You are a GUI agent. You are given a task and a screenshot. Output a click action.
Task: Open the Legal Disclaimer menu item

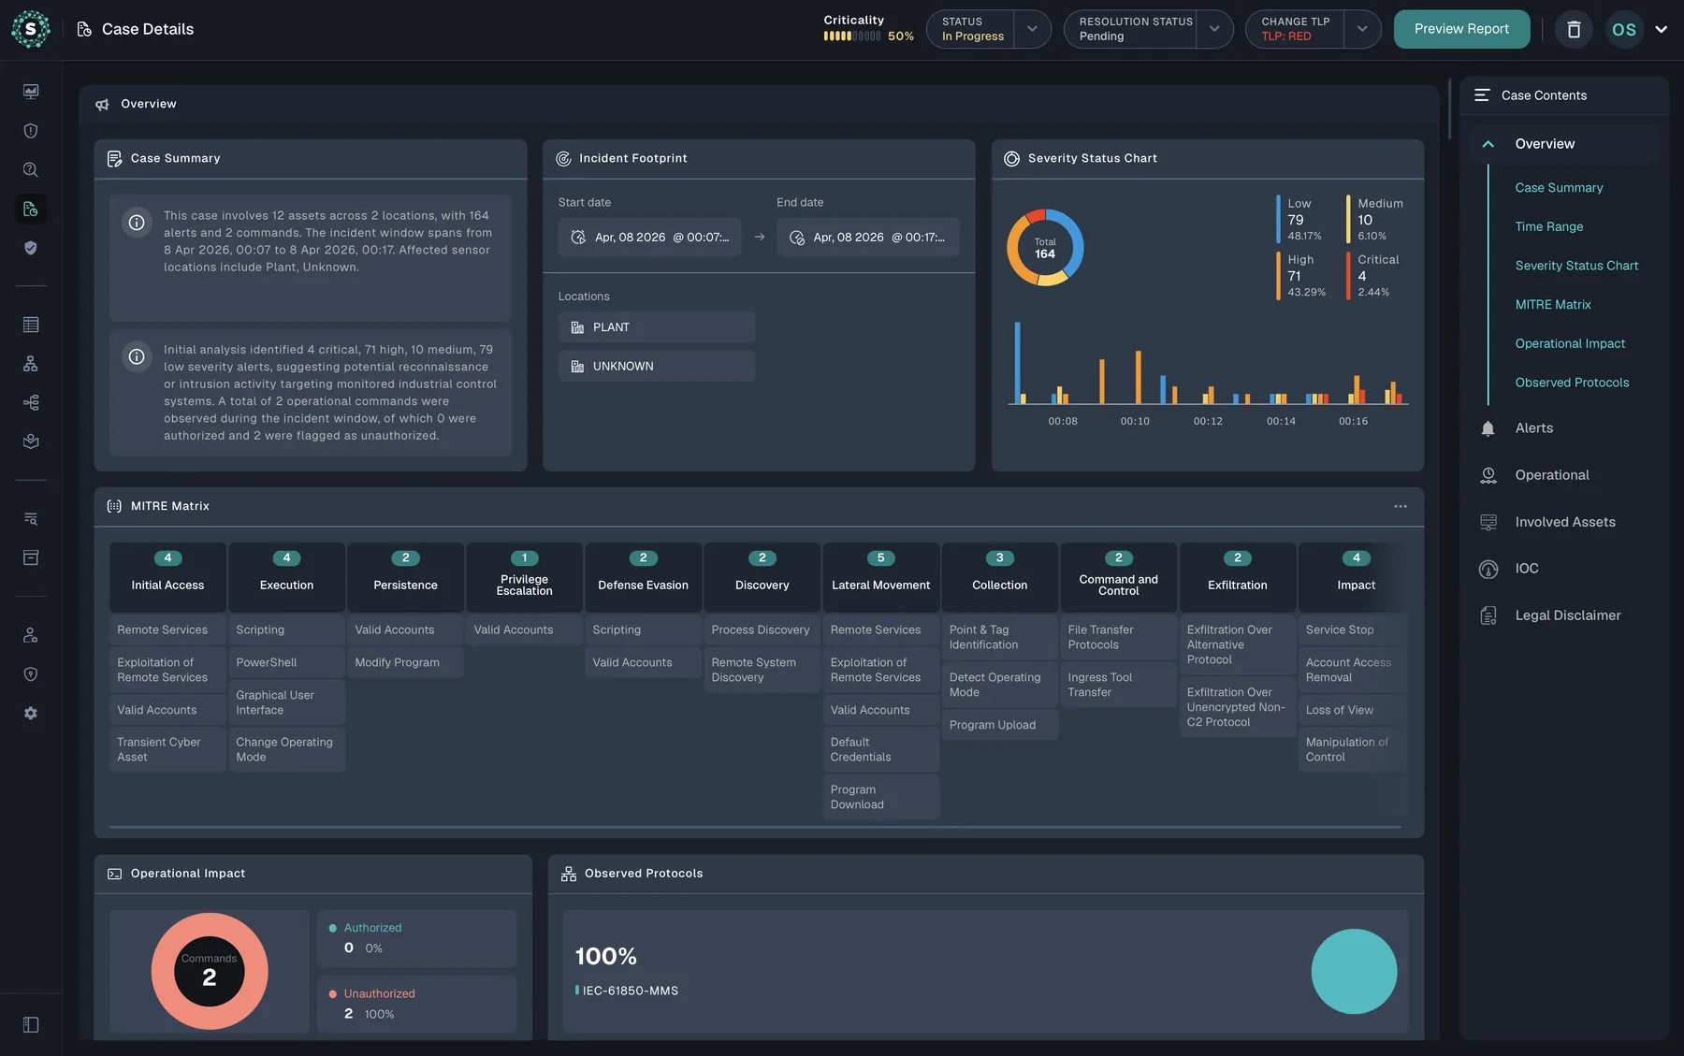coord(1567,615)
